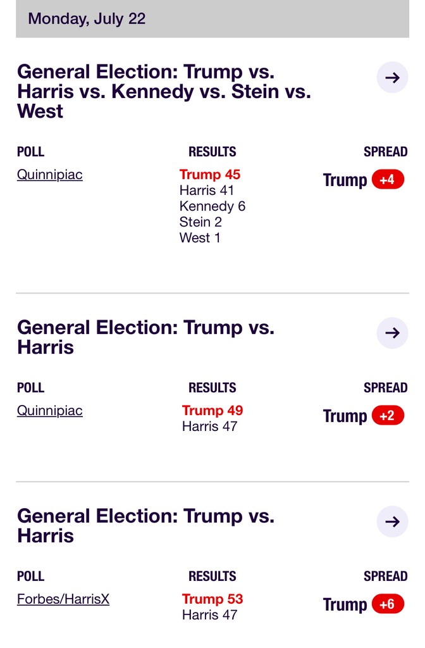425x648 pixels.
Task: Click the Trump 45 result
Action: pyautogui.click(x=210, y=175)
